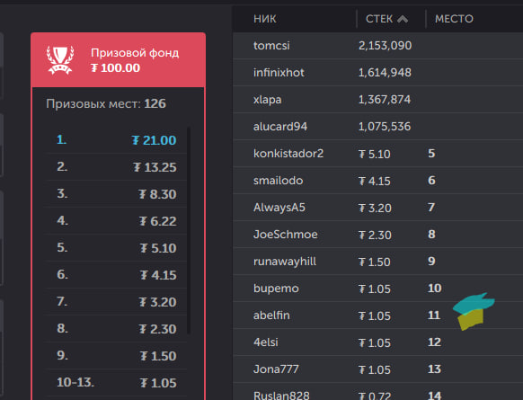Click the trophy prize pool icon

pos(60,60)
